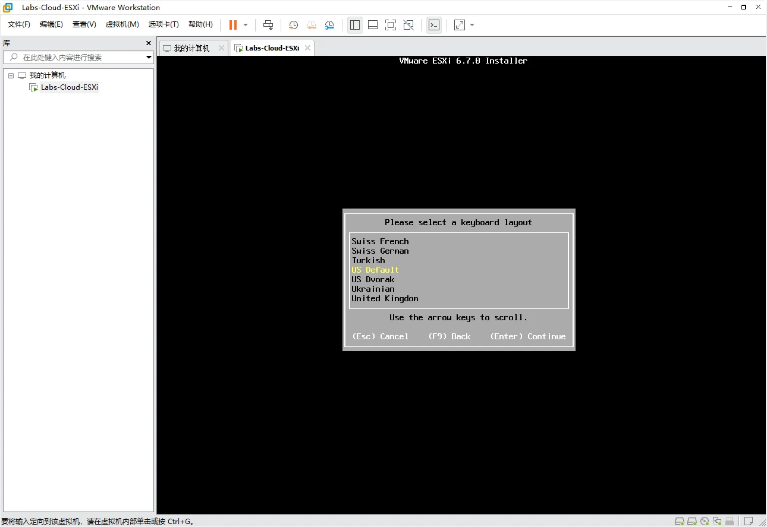767x527 pixels.
Task: Open the stretch guest display options dropdown
Action: pos(472,25)
